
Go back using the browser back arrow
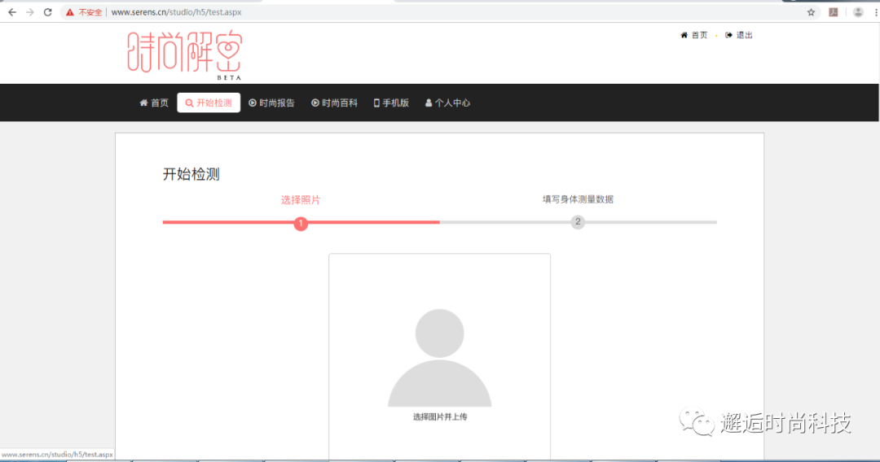[11, 12]
